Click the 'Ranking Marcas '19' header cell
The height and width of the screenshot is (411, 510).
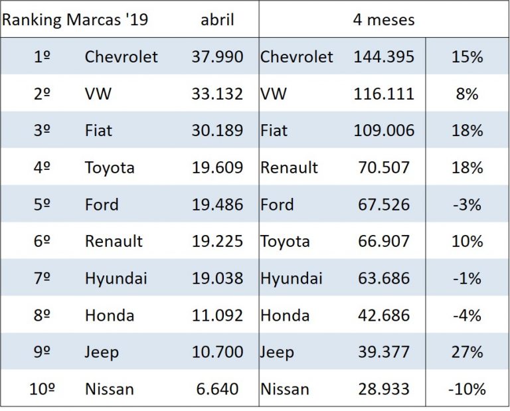(x=75, y=20)
